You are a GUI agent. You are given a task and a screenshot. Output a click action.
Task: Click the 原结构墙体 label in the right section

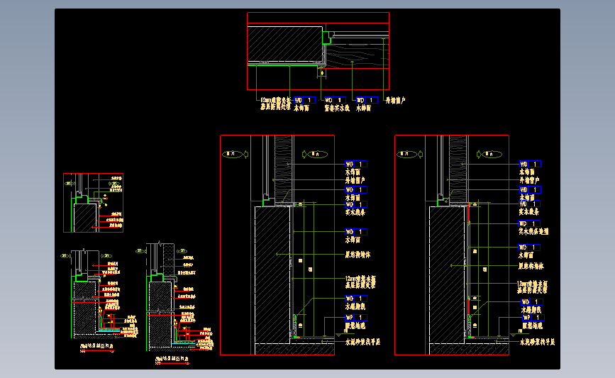click(x=531, y=266)
